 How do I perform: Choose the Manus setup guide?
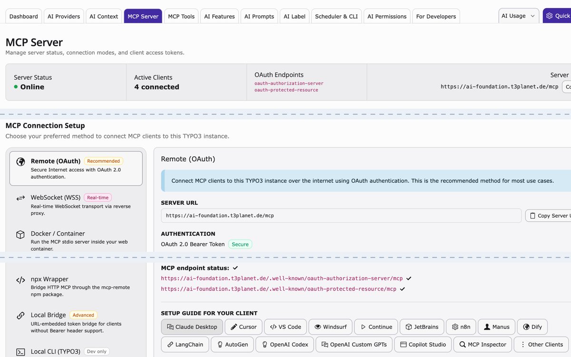(496, 327)
